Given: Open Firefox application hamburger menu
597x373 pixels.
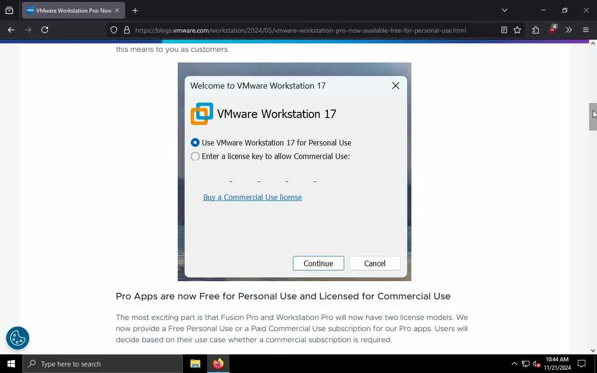Looking at the screenshot, I should coord(586,30).
